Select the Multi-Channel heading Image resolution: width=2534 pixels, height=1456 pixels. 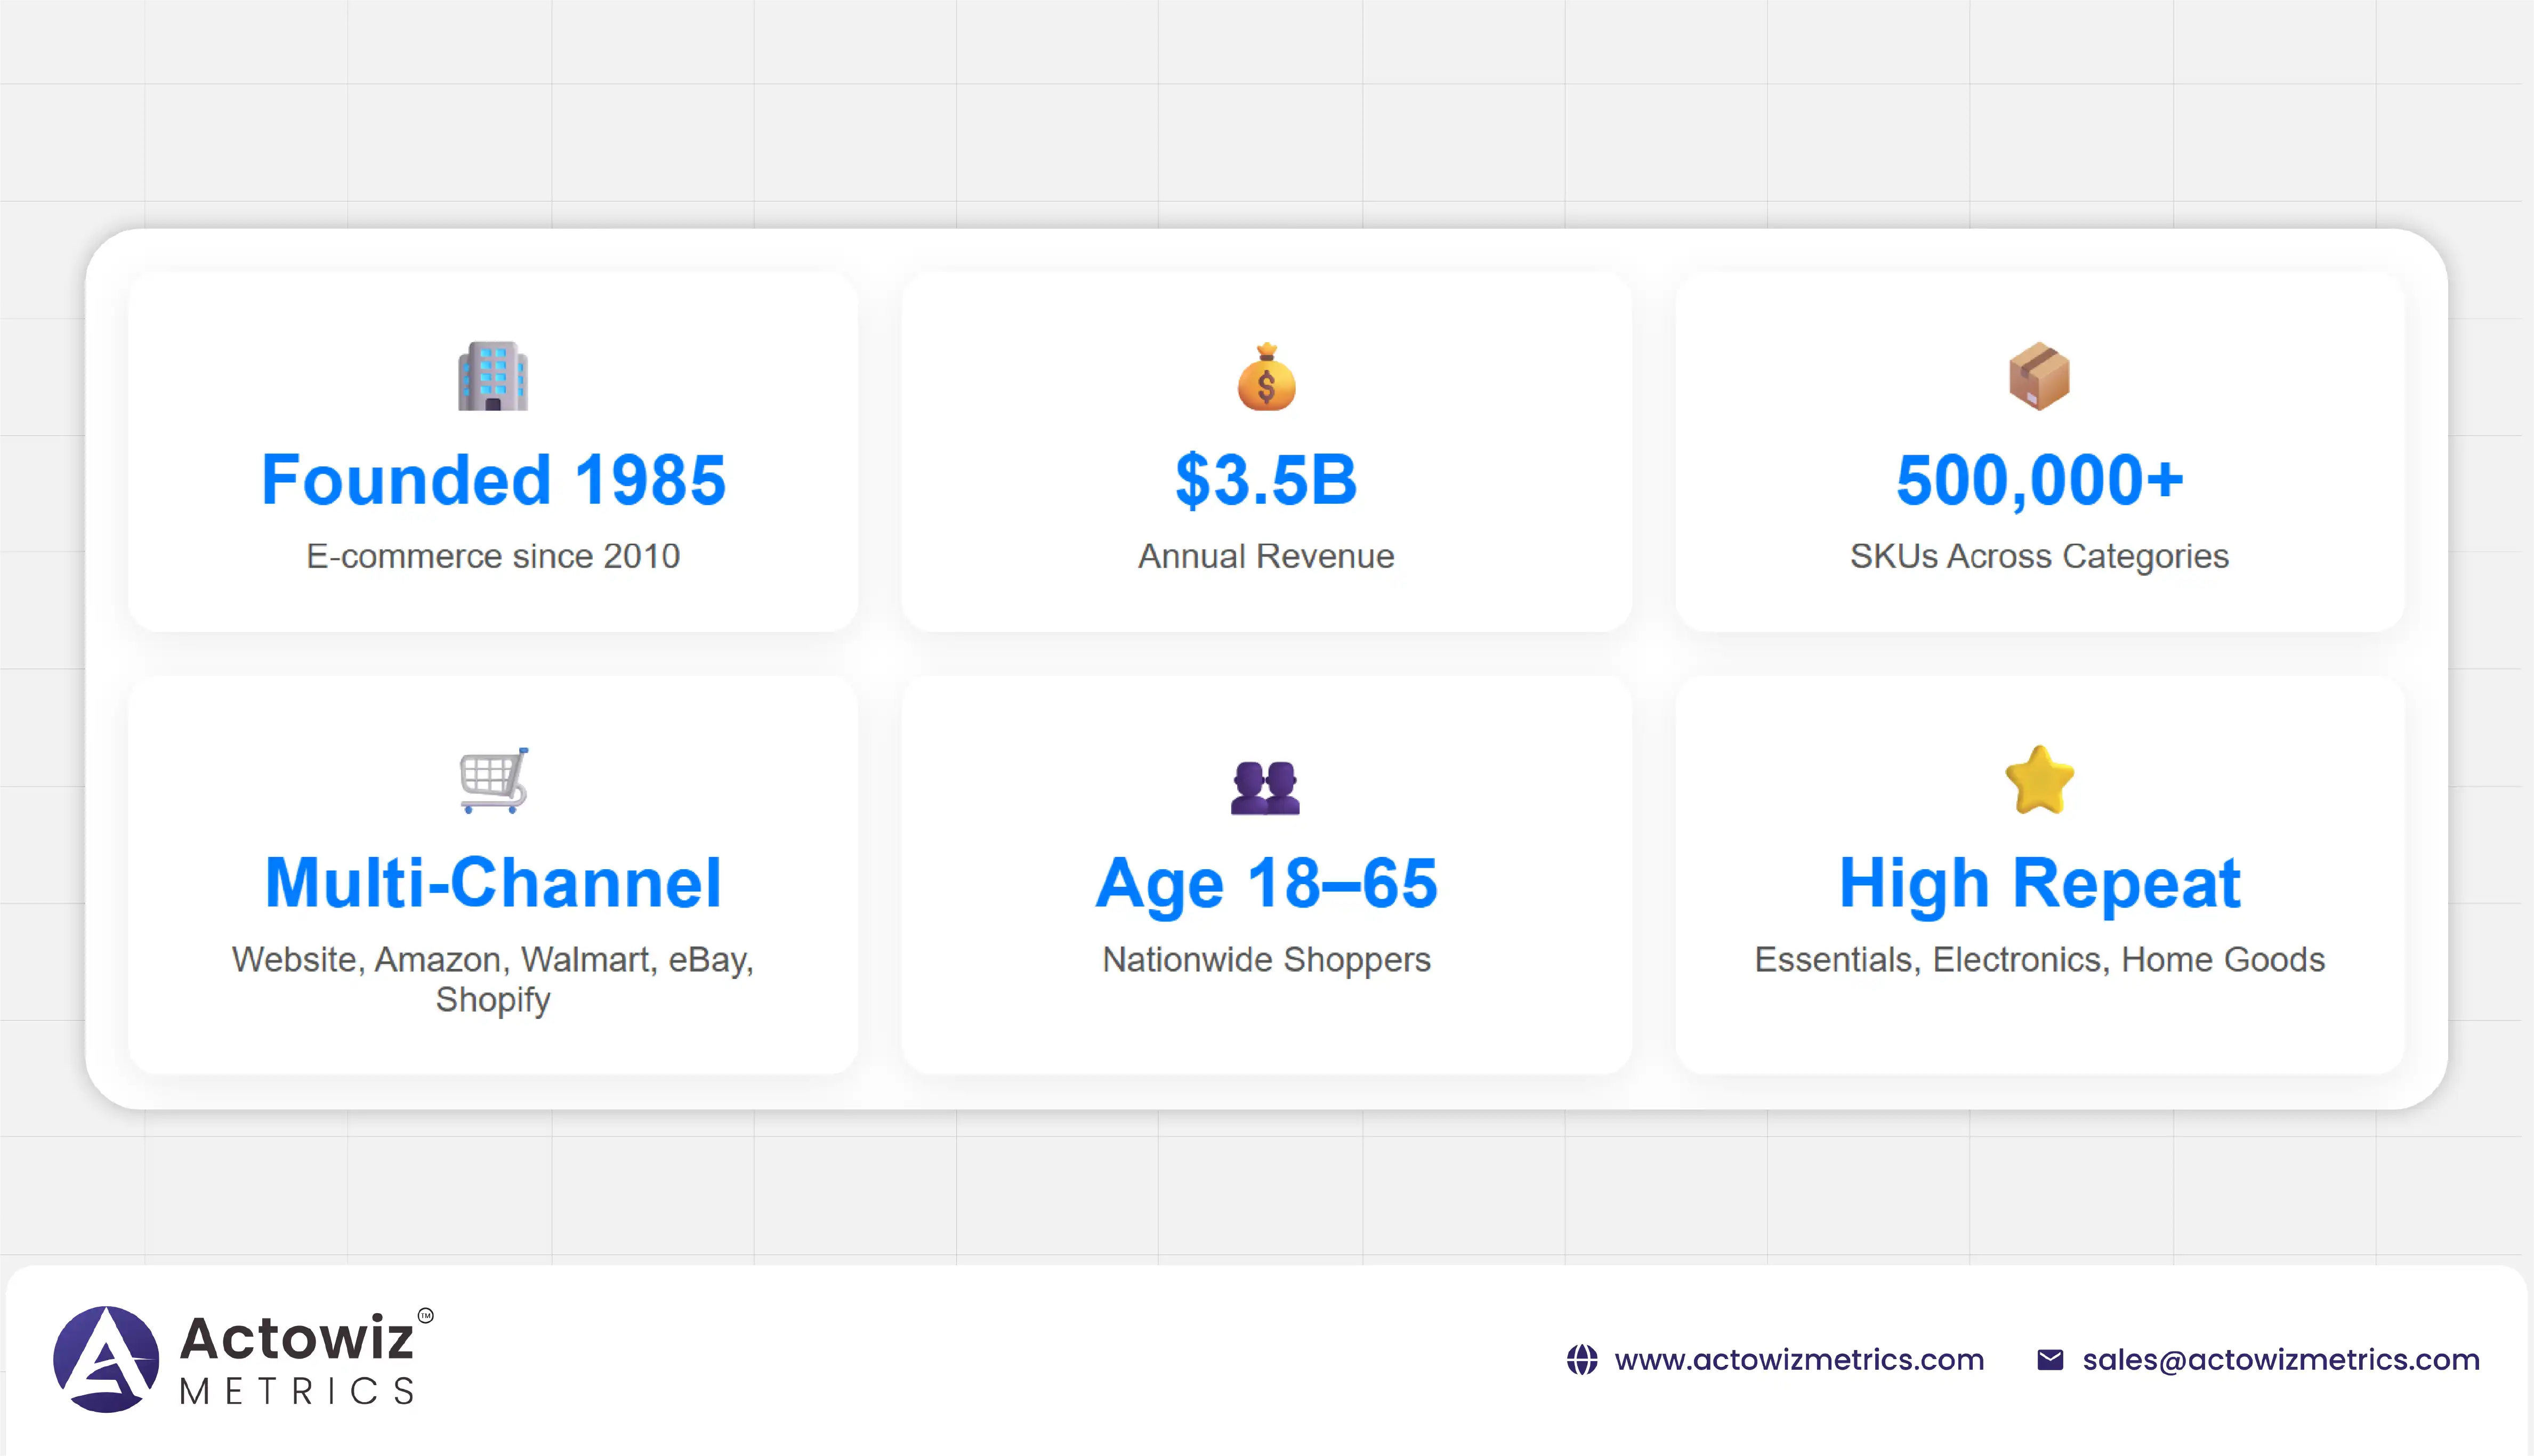[493, 884]
